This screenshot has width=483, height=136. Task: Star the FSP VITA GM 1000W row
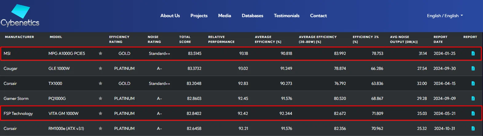pyautogui.click(x=100, y=113)
